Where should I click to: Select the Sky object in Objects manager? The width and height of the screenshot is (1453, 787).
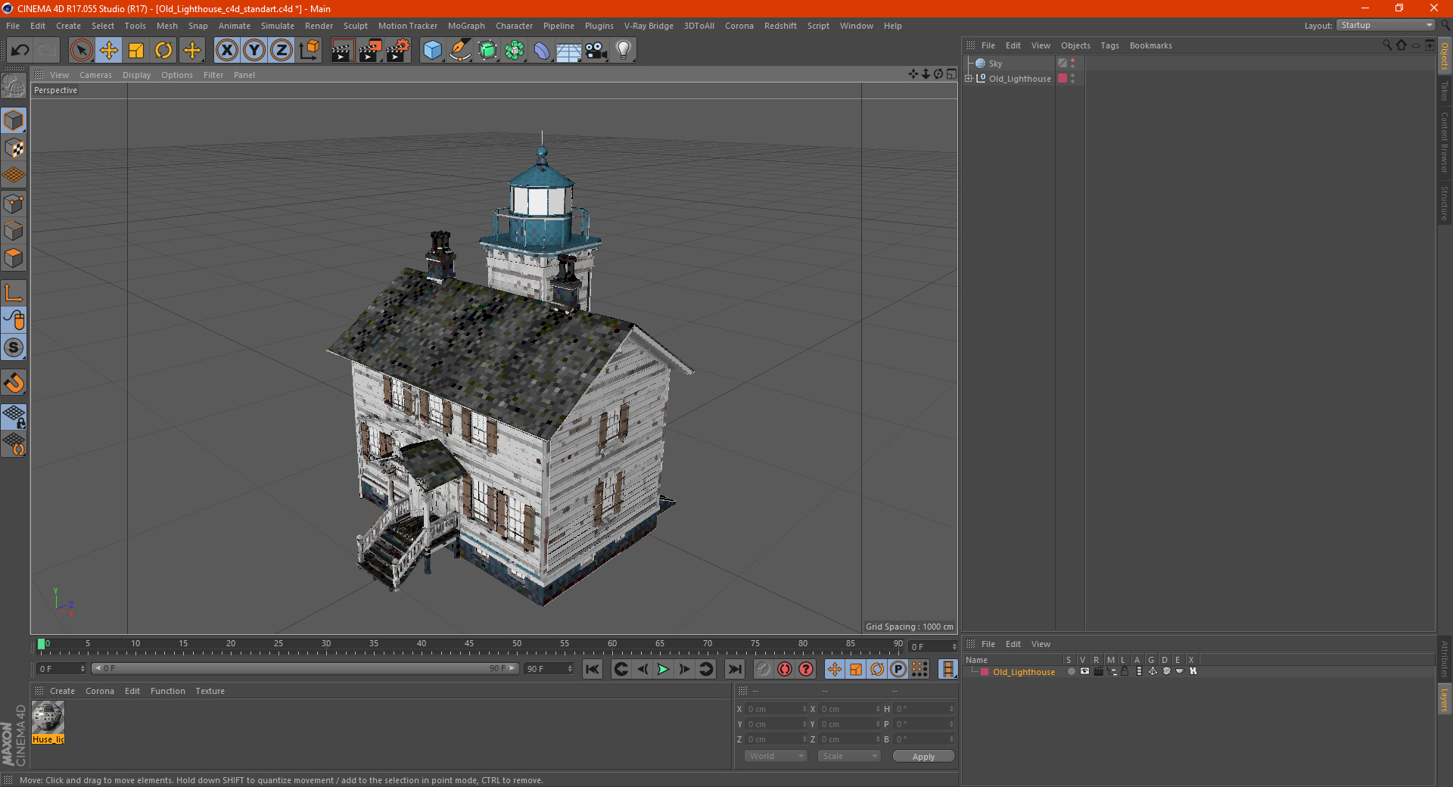coord(995,64)
